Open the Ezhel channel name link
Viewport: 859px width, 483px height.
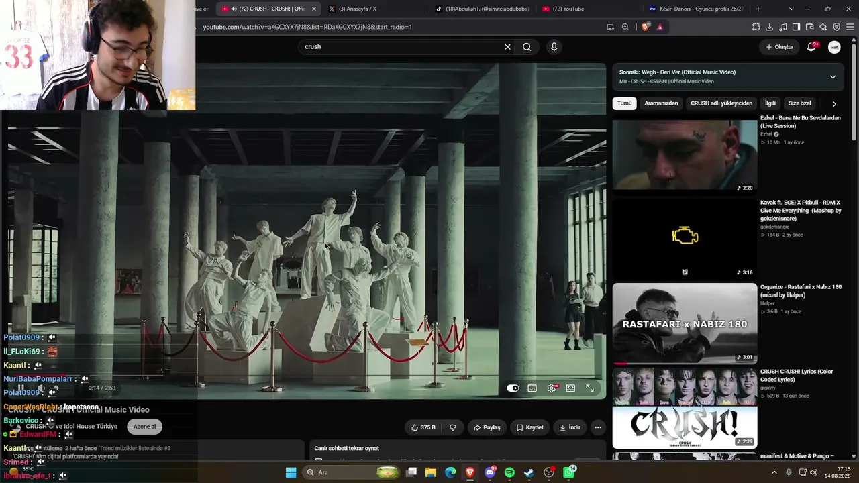766,134
